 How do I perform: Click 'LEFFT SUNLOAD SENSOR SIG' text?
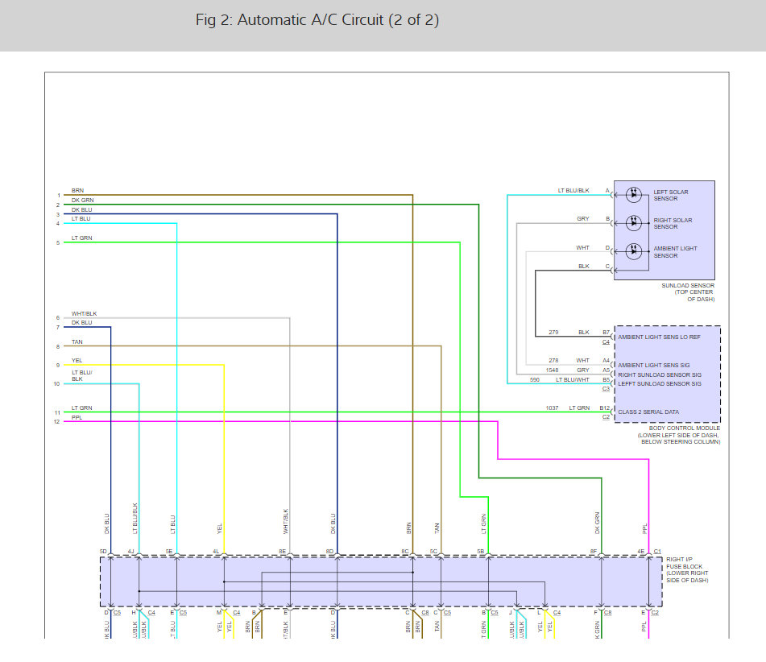coord(660,383)
